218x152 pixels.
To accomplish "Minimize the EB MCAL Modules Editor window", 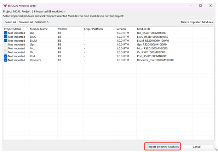I will tap(191, 6).
